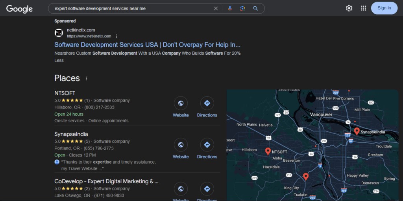Click Vancouver label on map
This screenshot has height=201, width=403.
pos(321,114)
